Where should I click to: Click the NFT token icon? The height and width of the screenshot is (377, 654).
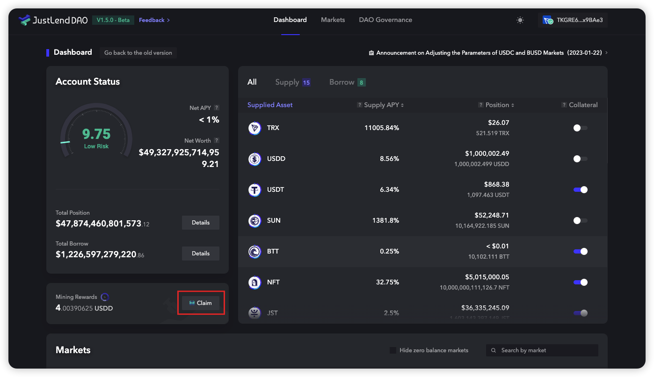coord(254,282)
